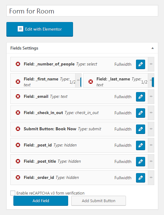Image resolution: width=164 pixels, height=215 pixels.
Task: Remove the _first_name field
Action: click(x=18, y=82)
